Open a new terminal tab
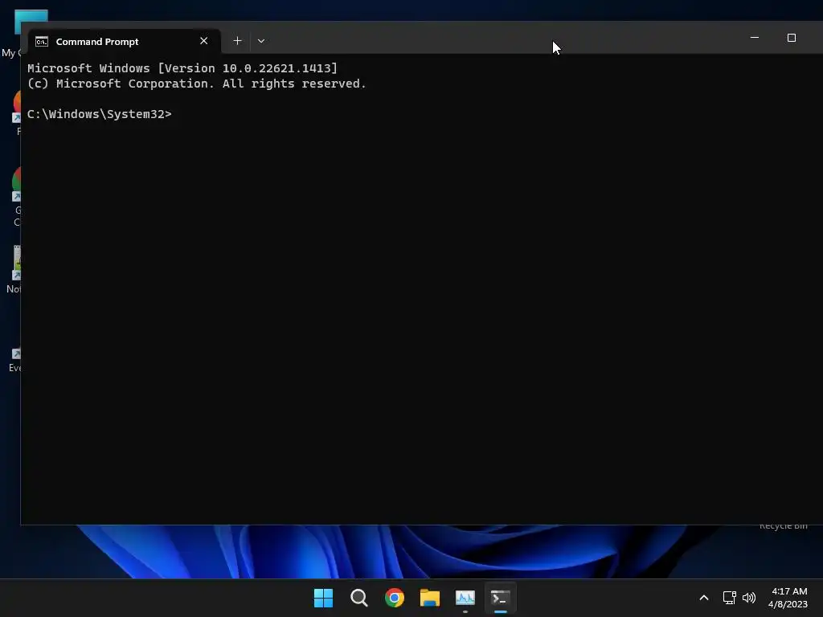The image size is (823, 617). (237, 41)
